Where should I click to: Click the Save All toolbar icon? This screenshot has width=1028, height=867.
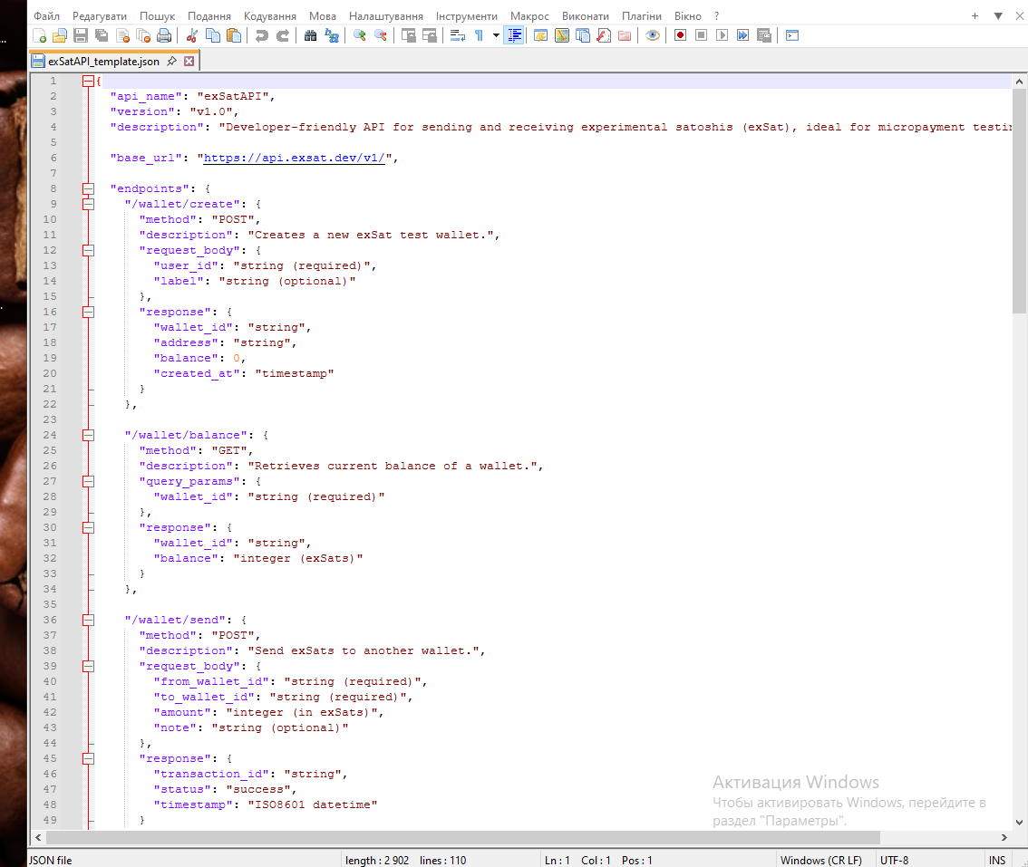pos(102,35)
